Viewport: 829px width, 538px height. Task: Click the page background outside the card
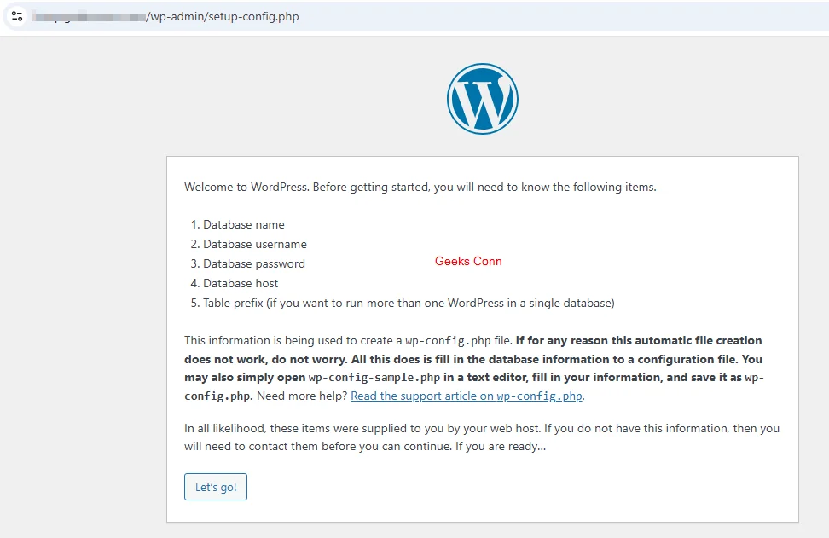pos(77,341)
